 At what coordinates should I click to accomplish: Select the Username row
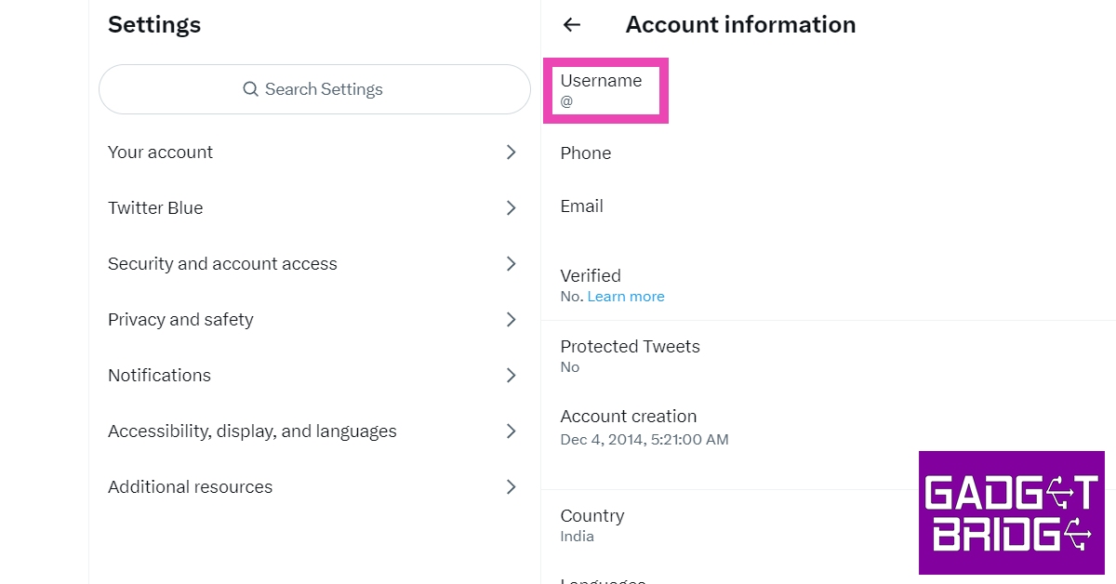[x=602, y=90]
